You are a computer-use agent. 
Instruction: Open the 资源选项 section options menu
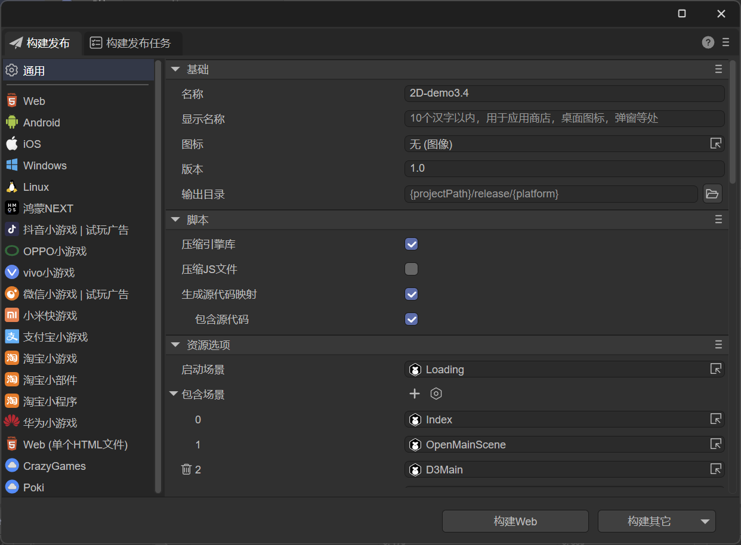(x=718, y=345)
